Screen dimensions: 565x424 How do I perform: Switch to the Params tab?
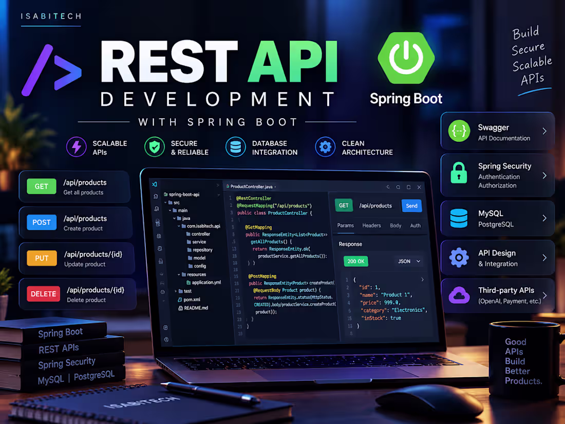(345, 225)
